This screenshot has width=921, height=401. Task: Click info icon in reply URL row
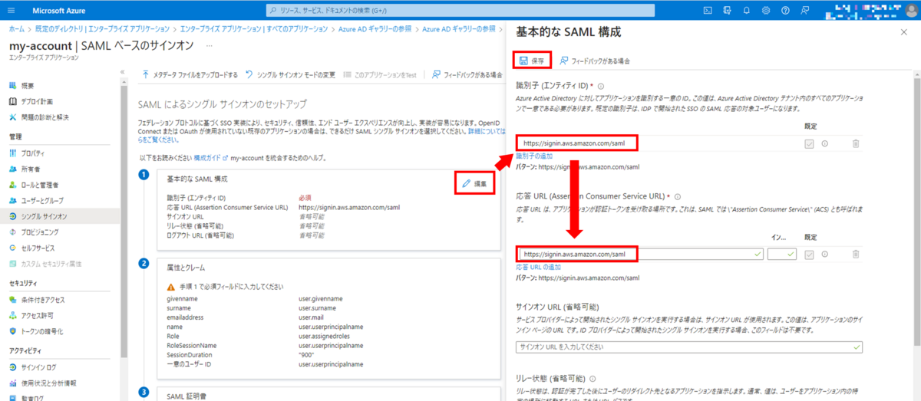[825, 254]
